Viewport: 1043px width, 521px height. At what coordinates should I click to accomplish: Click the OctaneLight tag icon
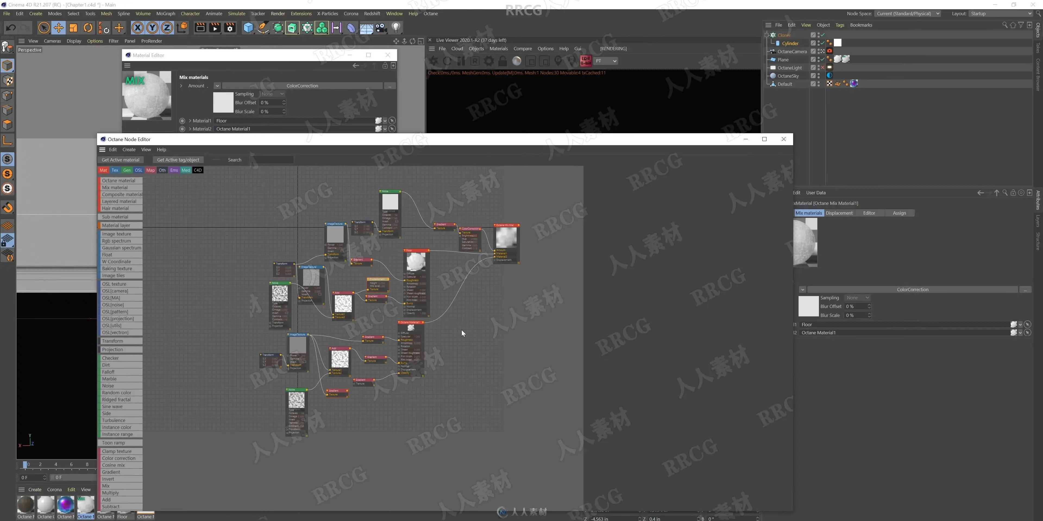(x=829, y=68)
